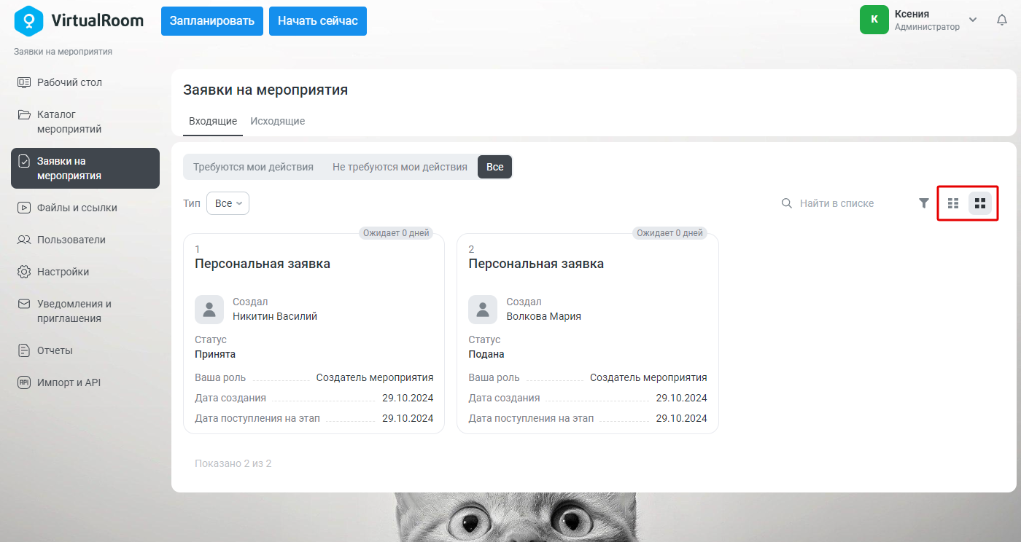
Task: Open request 2 Персональная заявка title
Action: click(536, 264)
